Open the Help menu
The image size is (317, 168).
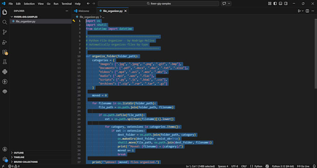78,4
